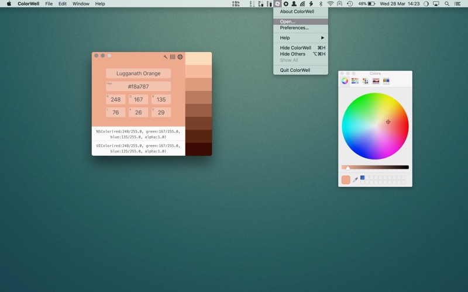Click the circular crosshair icon in ColorWell
468x292 pixels.
point(180,57)
